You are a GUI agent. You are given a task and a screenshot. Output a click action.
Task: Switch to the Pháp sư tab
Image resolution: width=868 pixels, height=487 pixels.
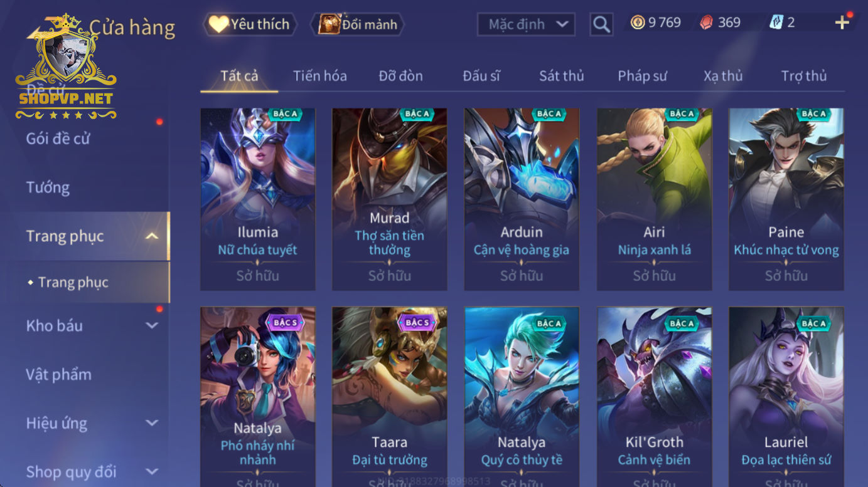pyautogui.click(x=642, y=76)
